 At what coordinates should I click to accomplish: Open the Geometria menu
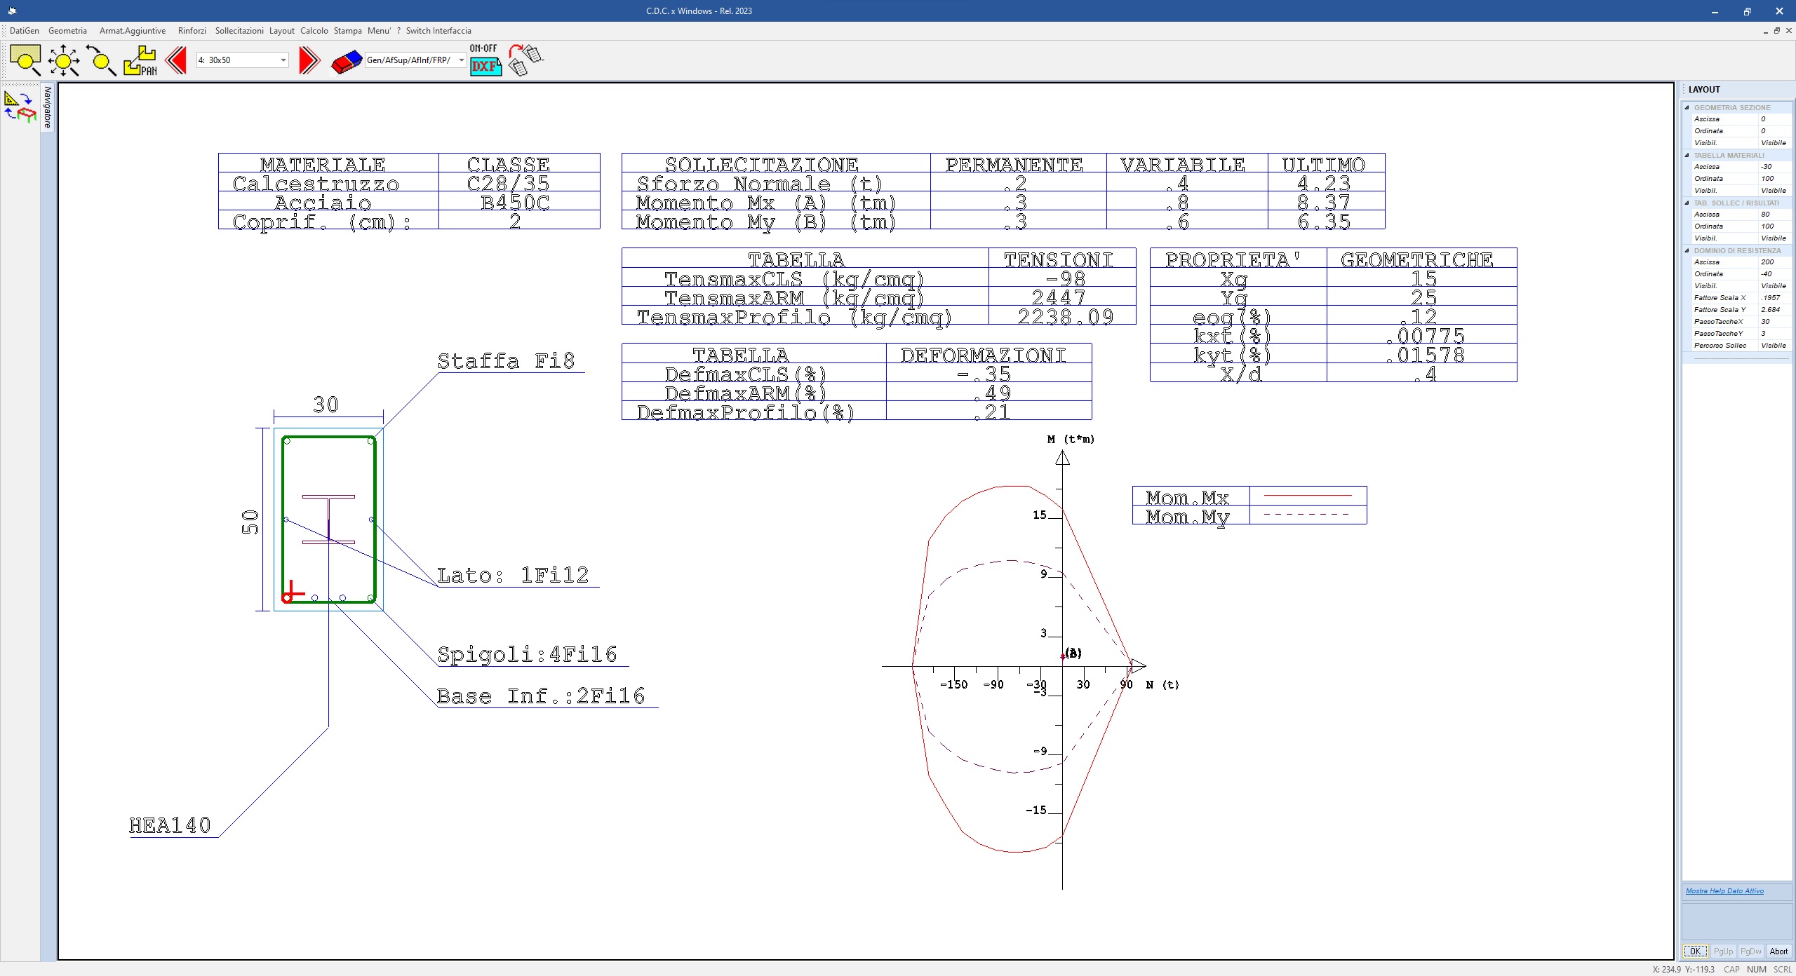click(x=67, y=31)
